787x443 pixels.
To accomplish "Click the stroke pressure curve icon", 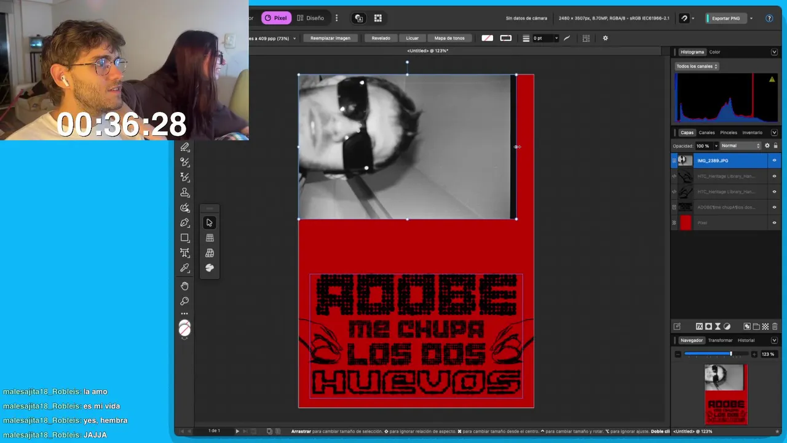I will click(567, 38).
